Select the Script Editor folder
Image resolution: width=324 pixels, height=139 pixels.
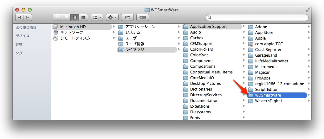pyautogui.click(x=277, y=90)
